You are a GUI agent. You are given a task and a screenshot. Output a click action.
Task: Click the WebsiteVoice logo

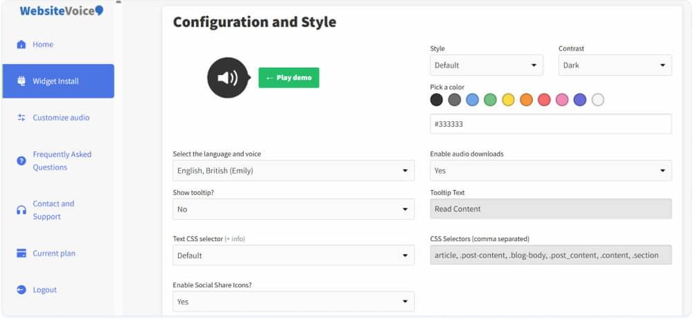(62, 10)
